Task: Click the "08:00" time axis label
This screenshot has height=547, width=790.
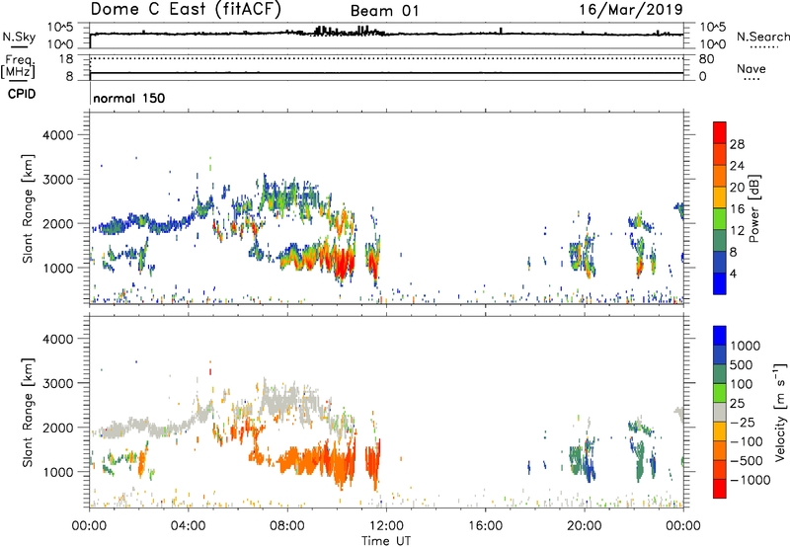Action: (x=287, y=526)
